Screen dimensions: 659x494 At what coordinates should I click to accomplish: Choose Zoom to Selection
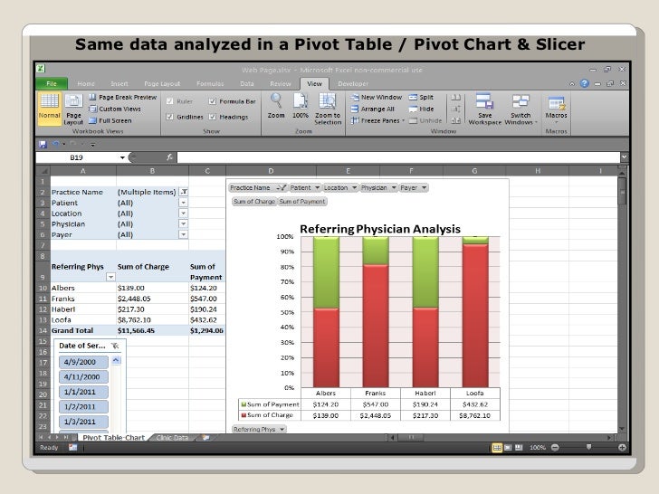[328, 109]
